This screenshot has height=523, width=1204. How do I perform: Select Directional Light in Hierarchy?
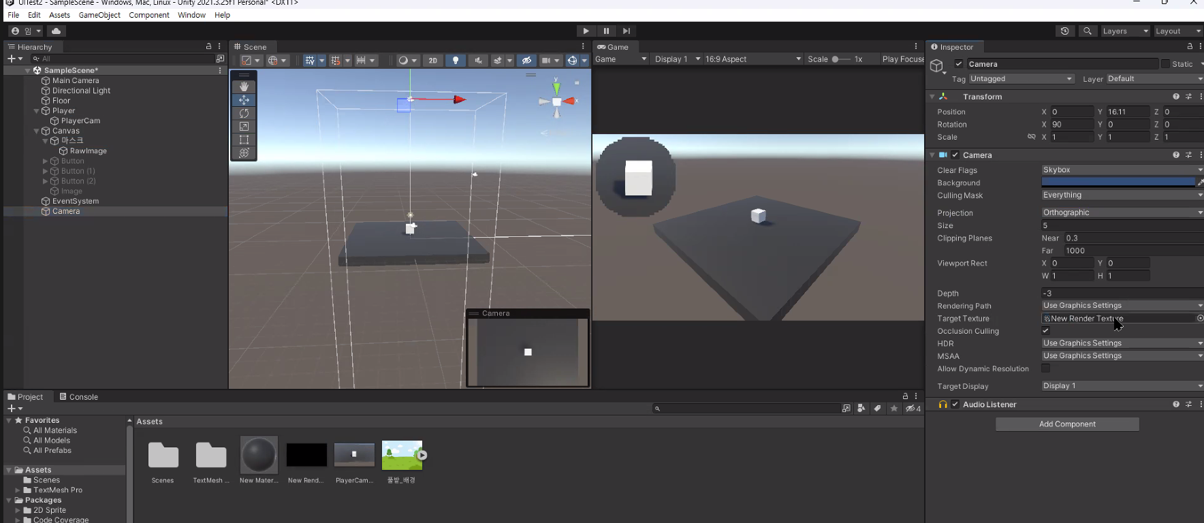pos(81,91)
